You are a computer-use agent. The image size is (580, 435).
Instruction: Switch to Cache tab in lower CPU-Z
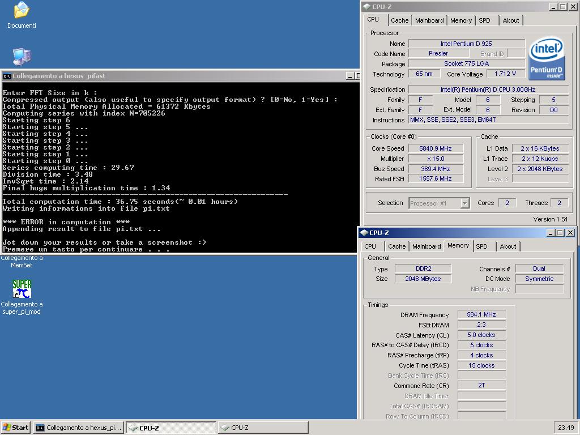(x=397, y=246)
